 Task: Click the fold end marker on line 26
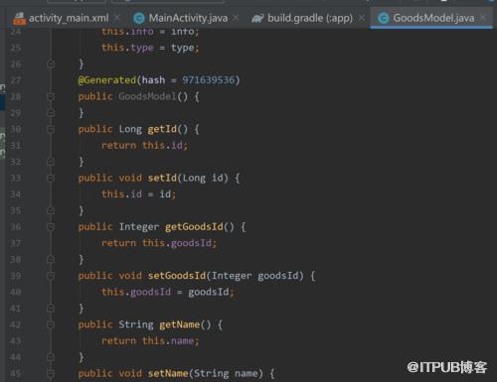51,64
